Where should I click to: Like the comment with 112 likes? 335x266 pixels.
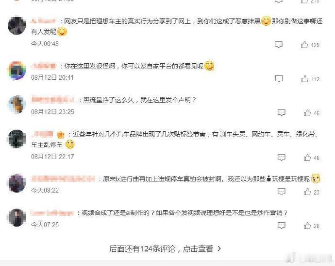coord(305,79)
